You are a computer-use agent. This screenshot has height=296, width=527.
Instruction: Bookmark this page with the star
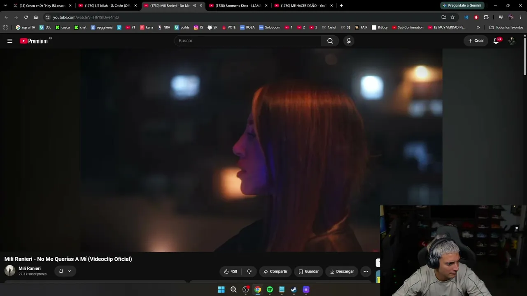coord(452,17)
